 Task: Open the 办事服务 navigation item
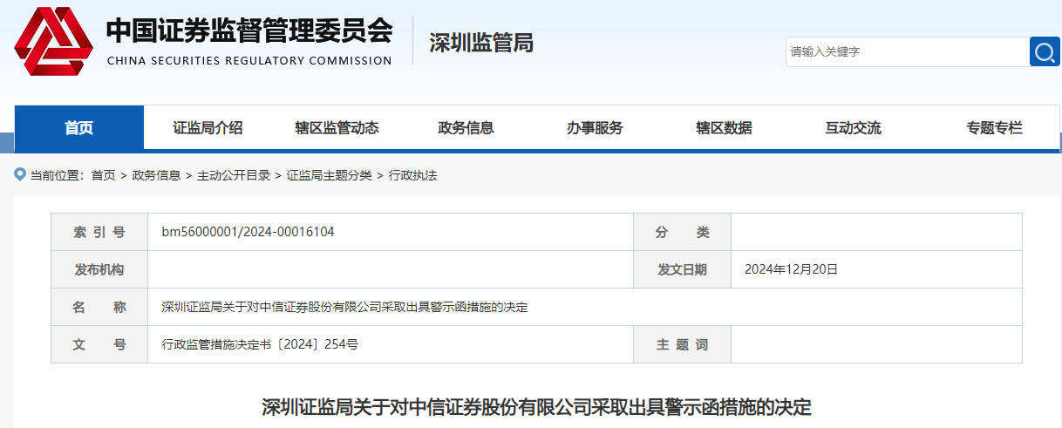click(x=595, y=128)
